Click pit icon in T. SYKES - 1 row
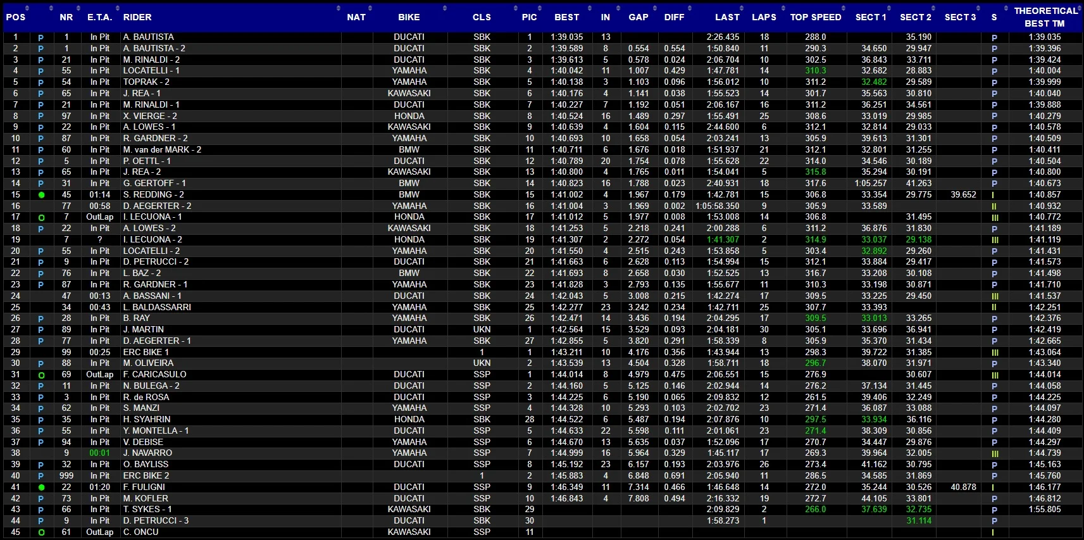 click(41, 510)
